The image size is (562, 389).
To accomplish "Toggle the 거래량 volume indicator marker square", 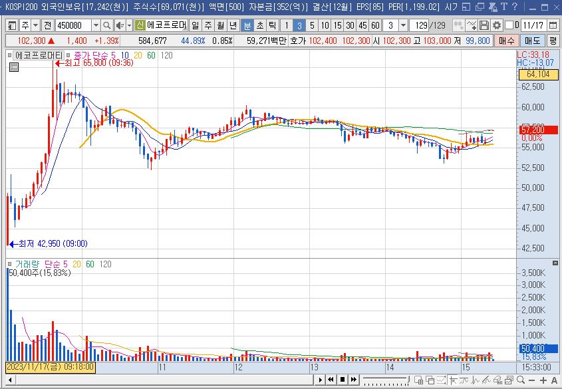I will (10, 265).
